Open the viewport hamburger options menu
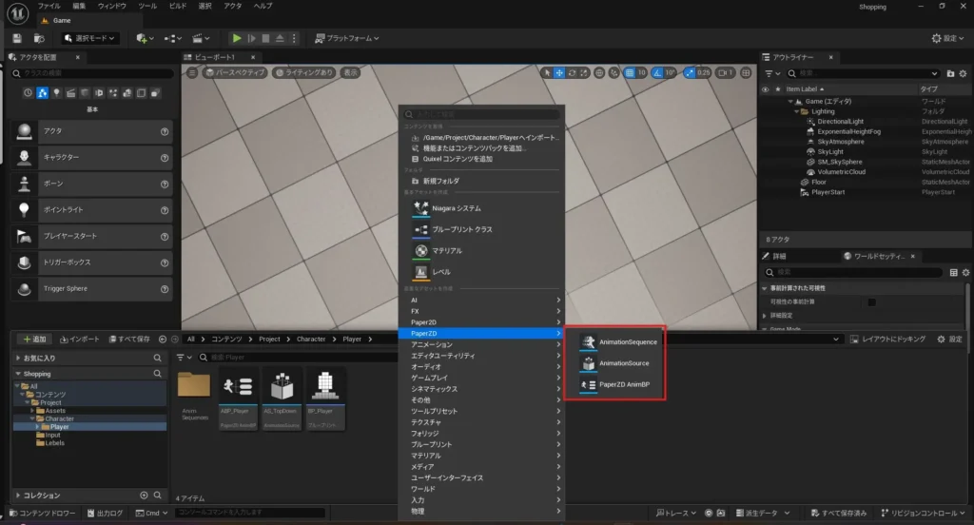Screen dimensions: 974x525 coord(192,72)
